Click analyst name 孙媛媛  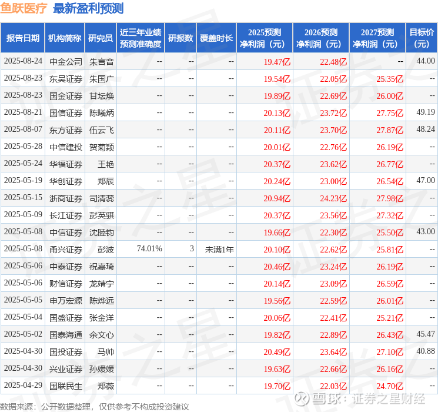point(101,369)
